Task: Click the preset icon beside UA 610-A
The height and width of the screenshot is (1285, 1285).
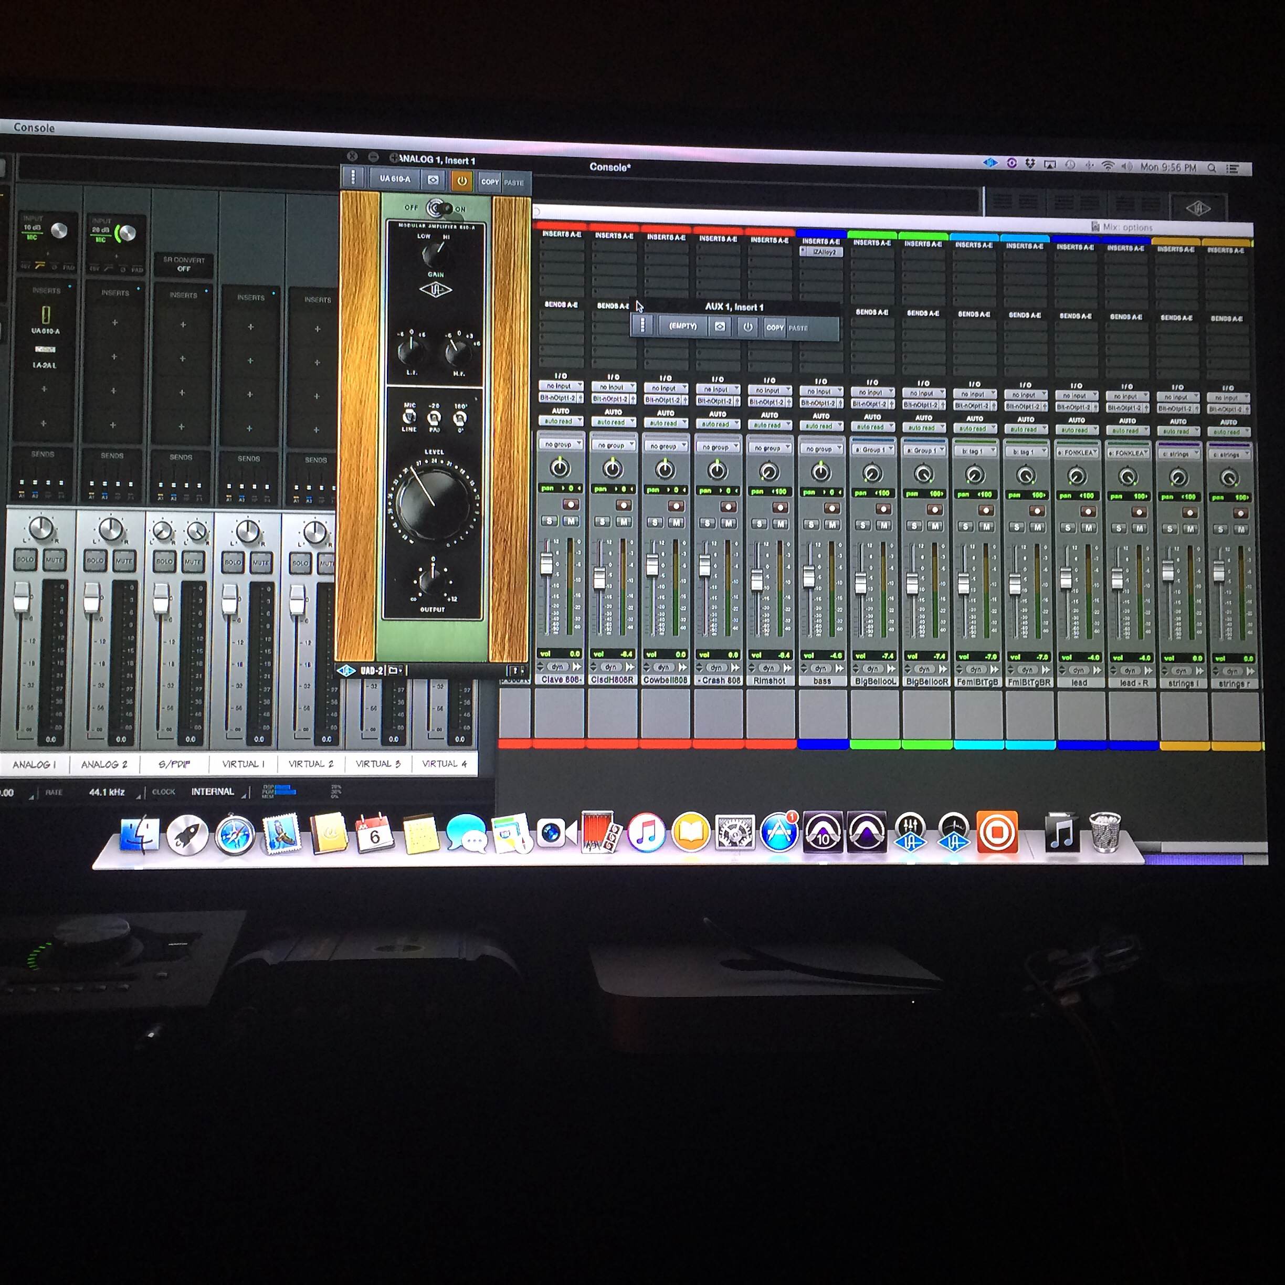Action: coord(433,180)
